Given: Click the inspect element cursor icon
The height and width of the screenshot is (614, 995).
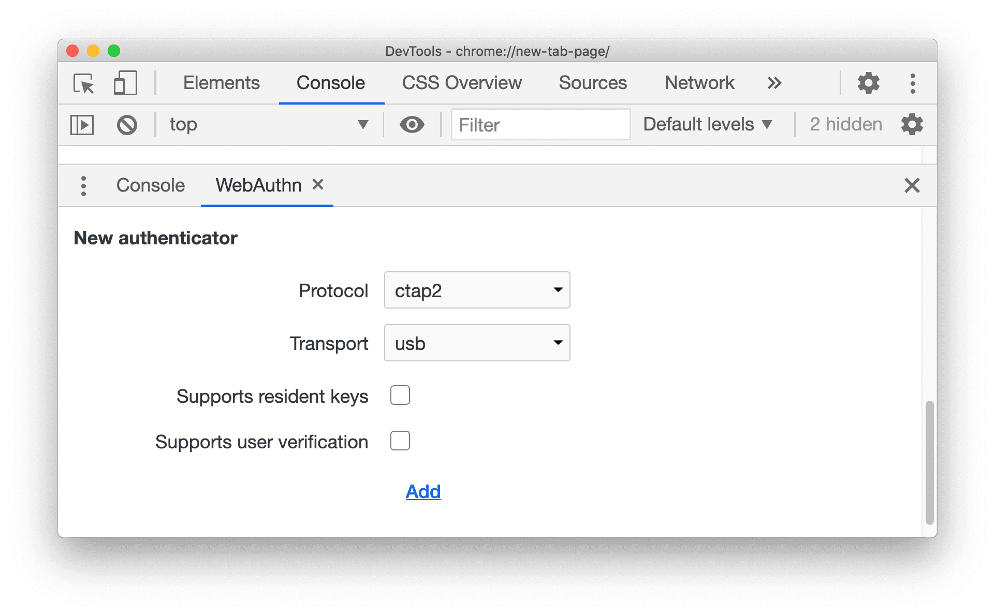Looking at the screenshot, I should click(x=86, y=81).
